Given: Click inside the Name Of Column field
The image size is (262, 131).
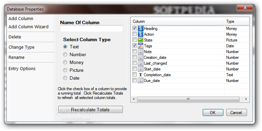Looking at the screenshot, I should coord(91,29).
